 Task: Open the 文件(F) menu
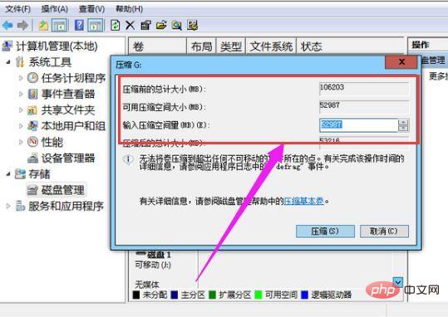click(18, 9)
